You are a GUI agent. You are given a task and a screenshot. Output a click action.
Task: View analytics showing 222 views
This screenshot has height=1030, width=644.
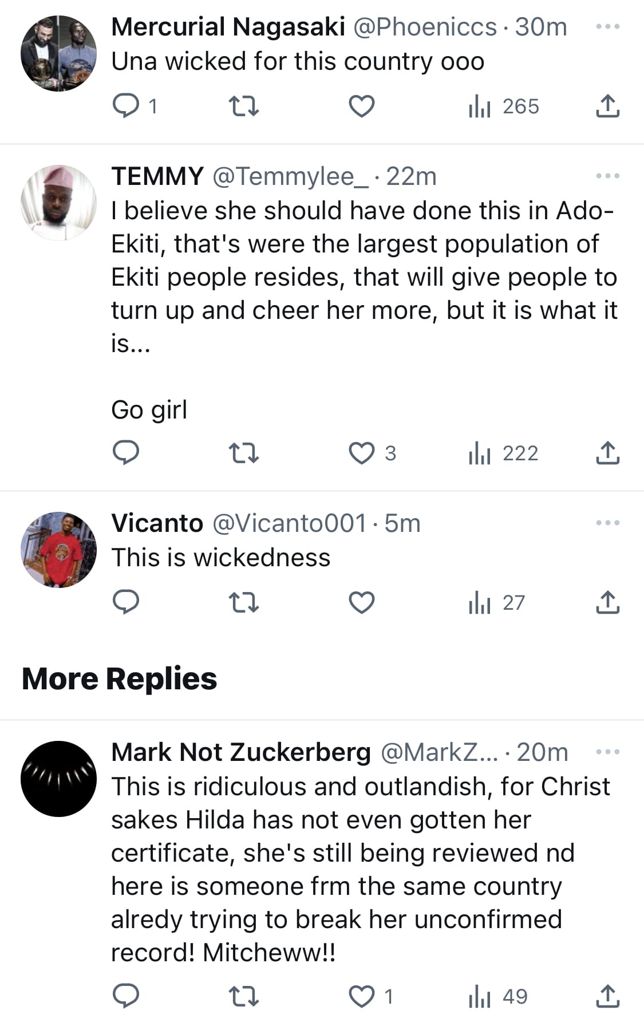click(x=504, y=453)
